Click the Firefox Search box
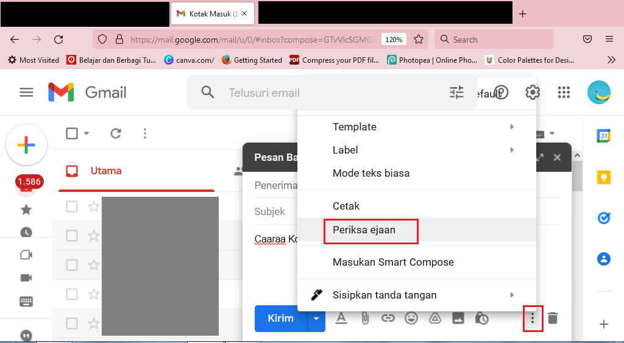Viewport: 624px width, 343px height. coord(494,40)
